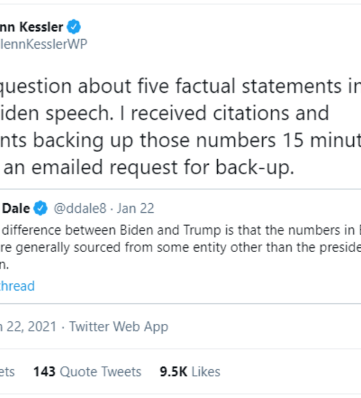Open the 9.5K Likes list
The height and width of the screenshot is (398, 361).
pos(190,371)
